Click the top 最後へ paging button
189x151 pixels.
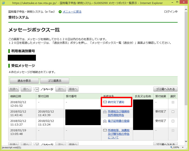73,89
